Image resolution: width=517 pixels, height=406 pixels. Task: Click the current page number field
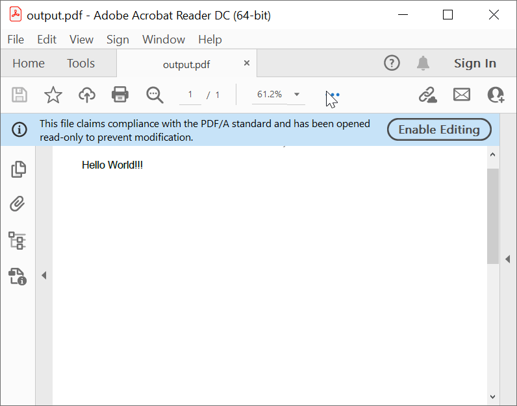tap(190, 95)
